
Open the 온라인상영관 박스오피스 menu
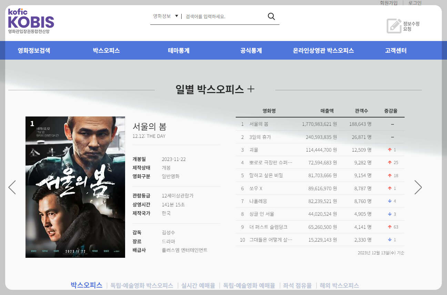coord(323,51)
